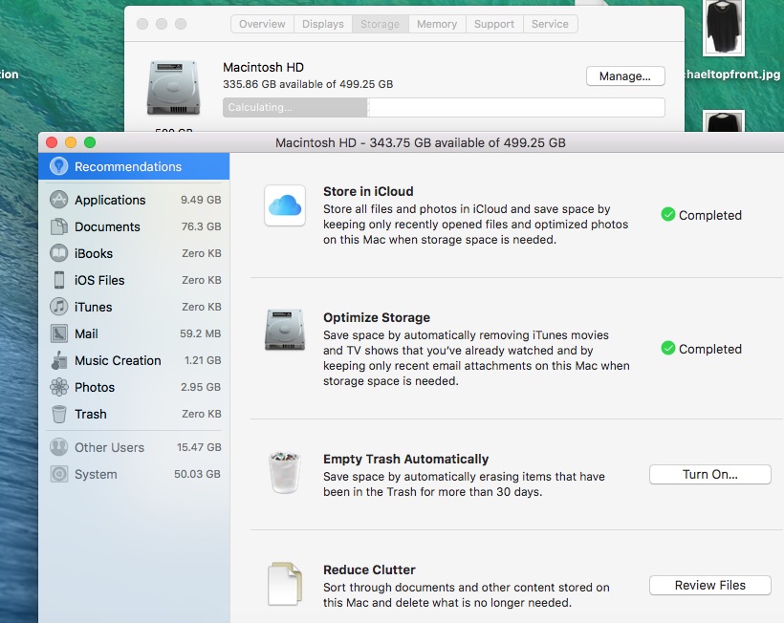
Task: Click the iTunes music note icon
Action: [58, 307]
